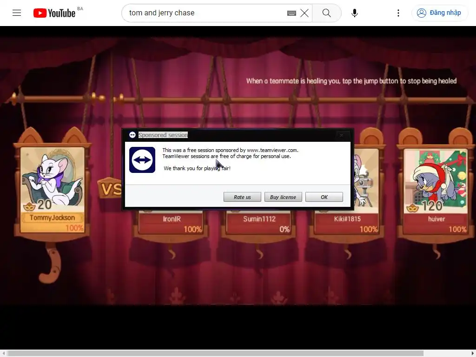Viewport: 476px width, 357px height.
Task: Click the magnifier search button
Action: click(327, 13)
